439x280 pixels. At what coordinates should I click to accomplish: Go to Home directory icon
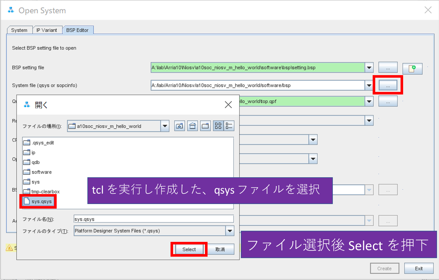tap(192, 126)
